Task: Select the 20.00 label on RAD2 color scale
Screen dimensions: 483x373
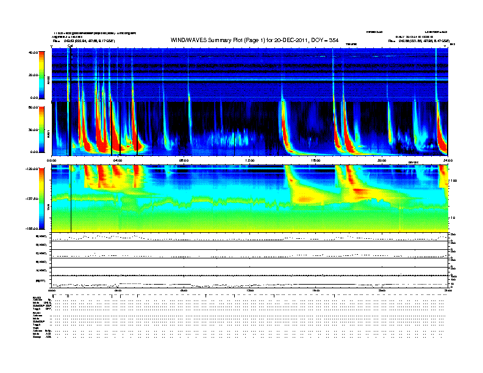Action: pyautogui.click(x=34, y=75)
